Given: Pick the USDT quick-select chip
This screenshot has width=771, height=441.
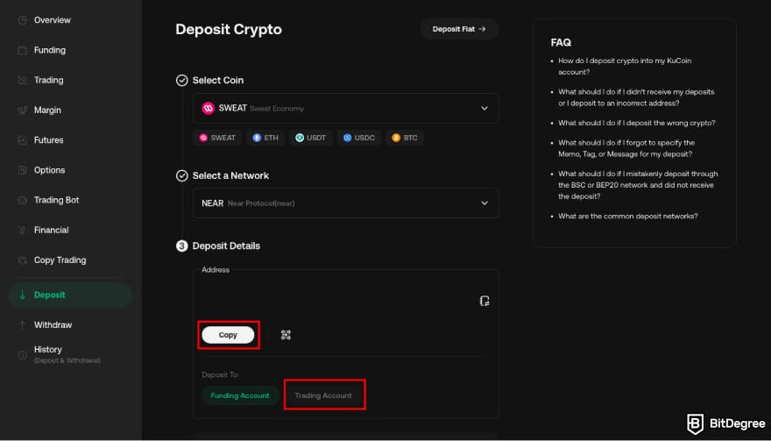Looking at the screenshot, I should [x=311, y=138].
